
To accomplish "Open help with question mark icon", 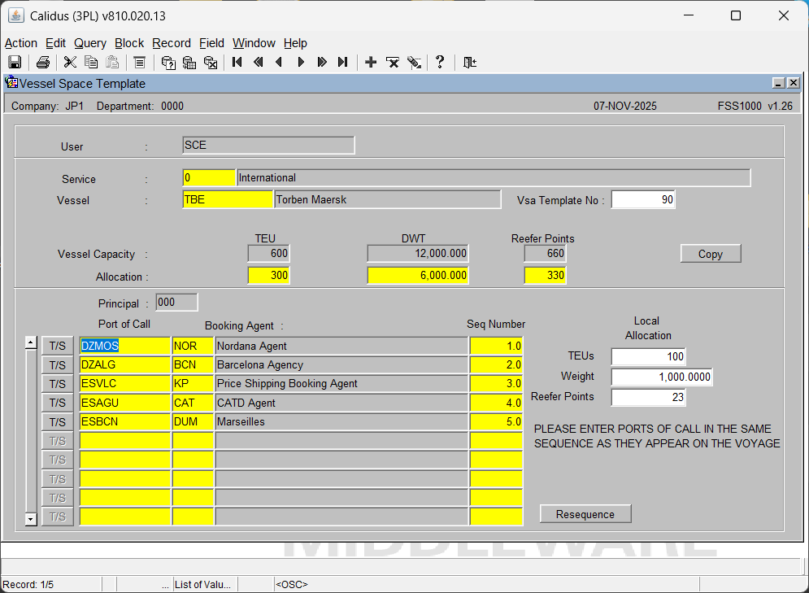I will (440, 63).
